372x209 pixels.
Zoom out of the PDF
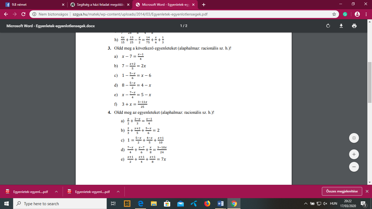tap(354, 167)
